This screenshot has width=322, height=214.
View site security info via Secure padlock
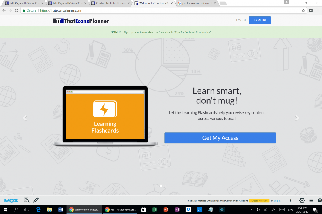pyautogui.click(x=29, y=10)
